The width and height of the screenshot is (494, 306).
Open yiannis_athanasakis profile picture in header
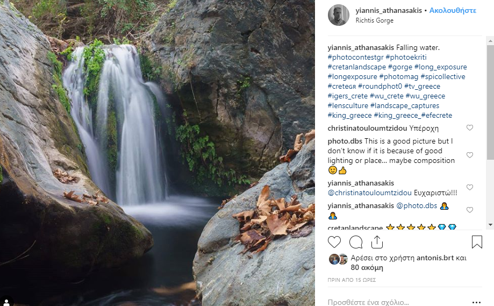point(339,15)
